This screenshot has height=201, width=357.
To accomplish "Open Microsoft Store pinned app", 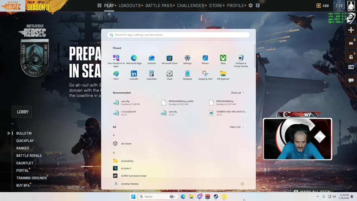I will pos(170,60).
